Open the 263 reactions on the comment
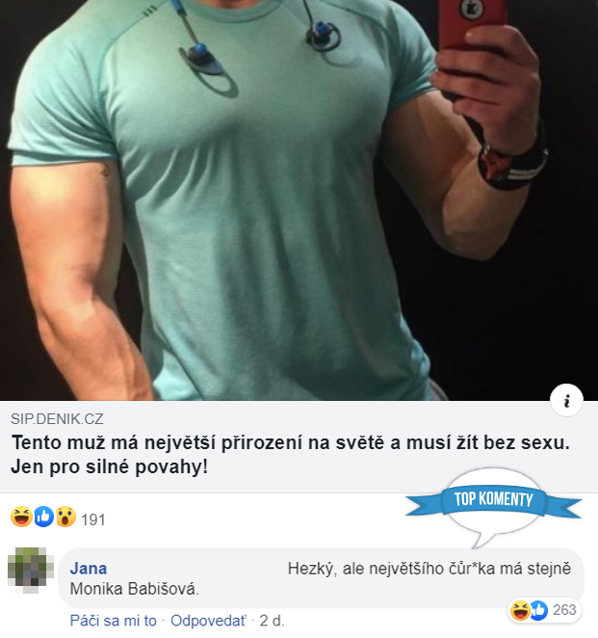This screenshot has height=638, width=598. (564, 610)
